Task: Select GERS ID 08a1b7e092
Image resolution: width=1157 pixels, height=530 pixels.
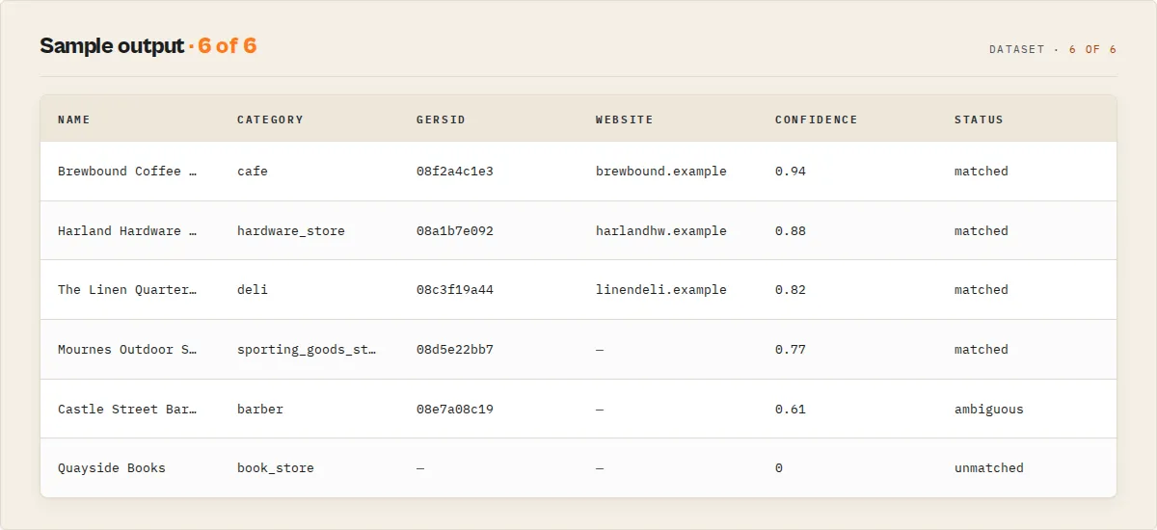Action: 455,231
